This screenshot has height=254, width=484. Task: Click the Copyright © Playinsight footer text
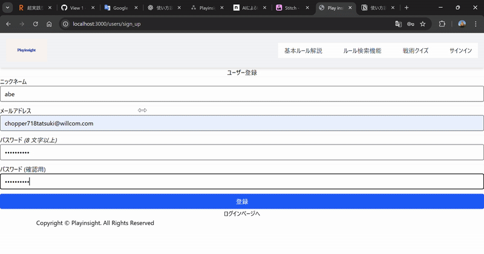(x=95, y=223)
